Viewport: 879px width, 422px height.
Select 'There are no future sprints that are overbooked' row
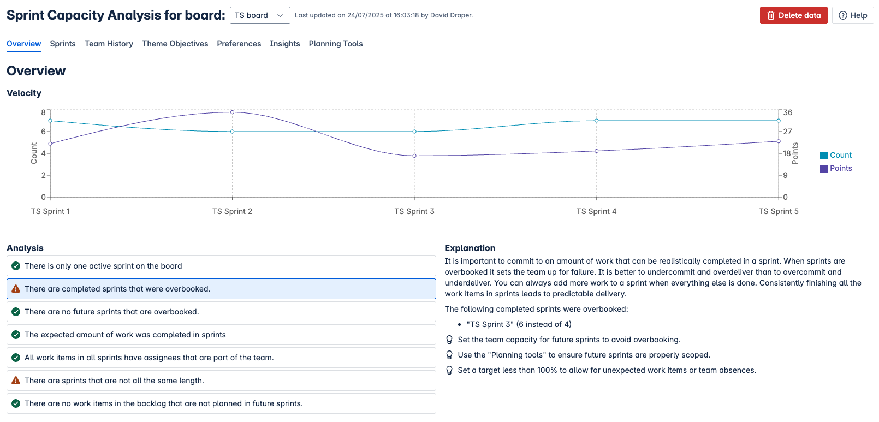point(221,312)
